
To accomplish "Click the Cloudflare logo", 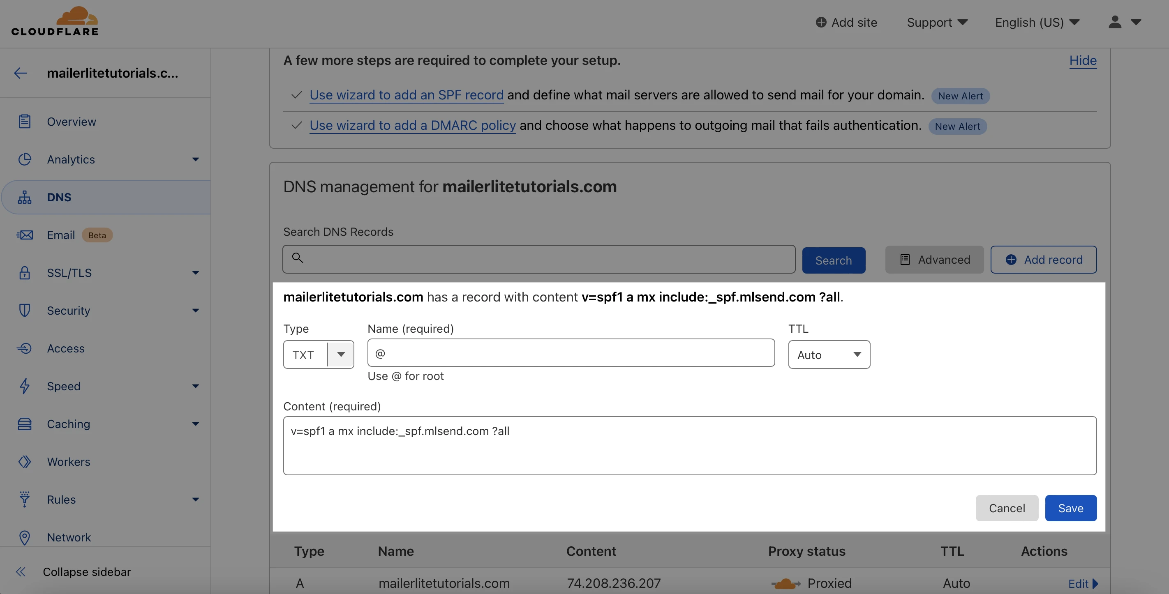I will click(54, 21).
